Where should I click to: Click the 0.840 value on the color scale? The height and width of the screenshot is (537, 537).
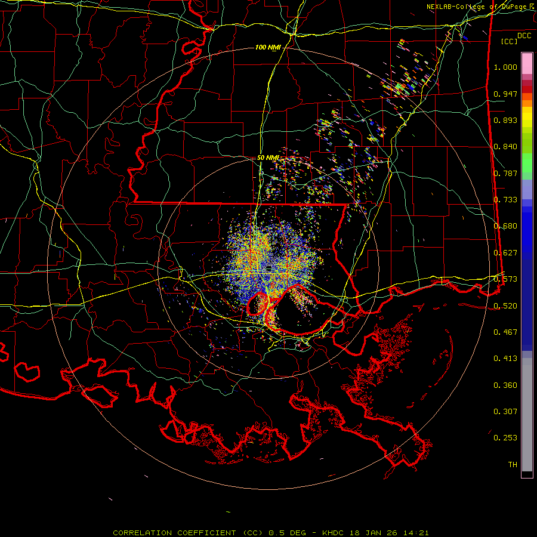505,147
